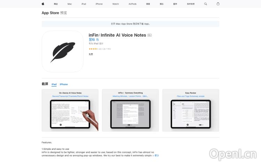261x163 pixels.
Task: Select the iPad screenshots tab
Action: [x=54, y=84]
